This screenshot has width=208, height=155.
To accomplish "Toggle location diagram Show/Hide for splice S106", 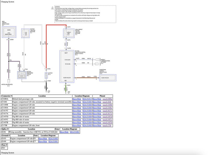I will pyautogui.click(x=64, y=132).
